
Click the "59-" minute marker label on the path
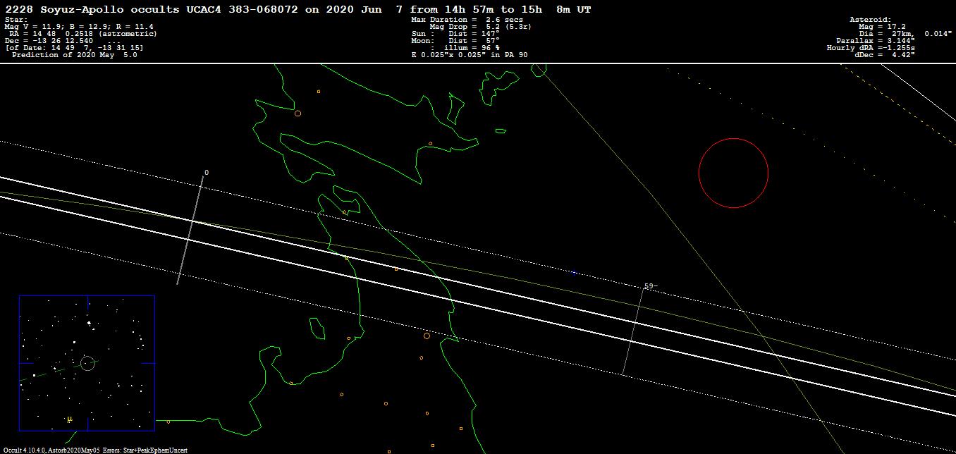click(x=651, y=286)
